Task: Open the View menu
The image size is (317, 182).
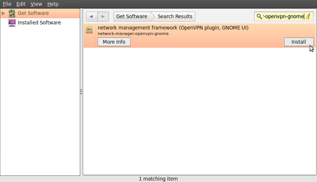Action: point(36,4)
